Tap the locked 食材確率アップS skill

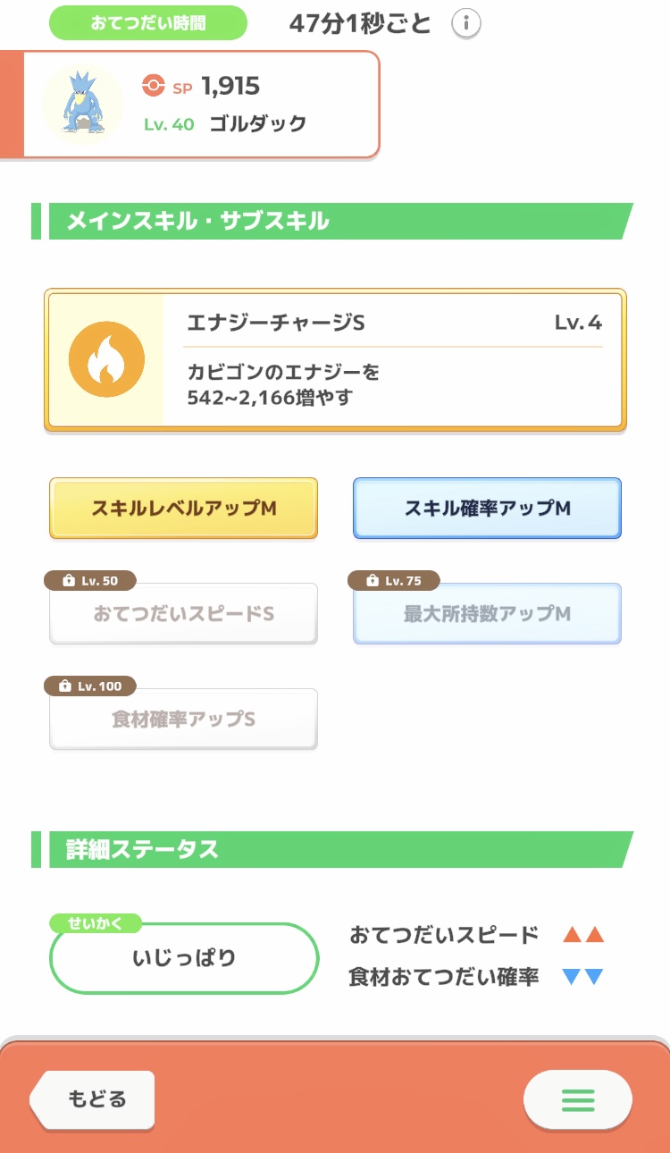183,720
